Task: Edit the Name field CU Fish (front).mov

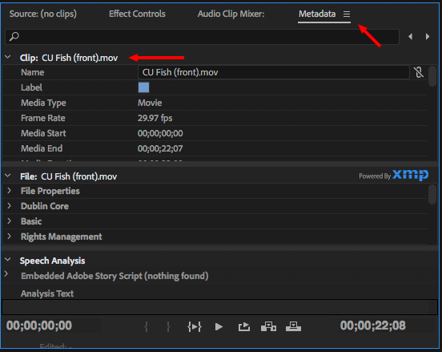Action: click(273, 72)
